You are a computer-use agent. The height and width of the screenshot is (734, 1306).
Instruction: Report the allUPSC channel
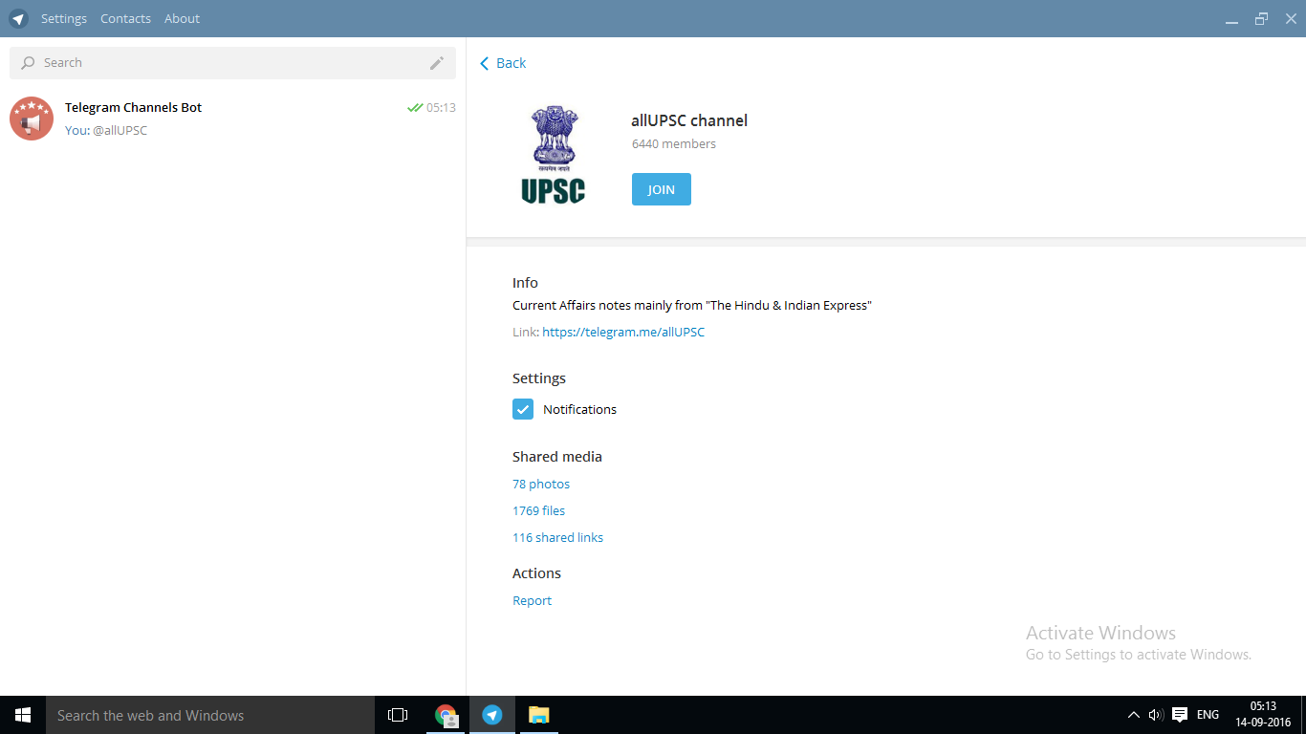(533, 601)
